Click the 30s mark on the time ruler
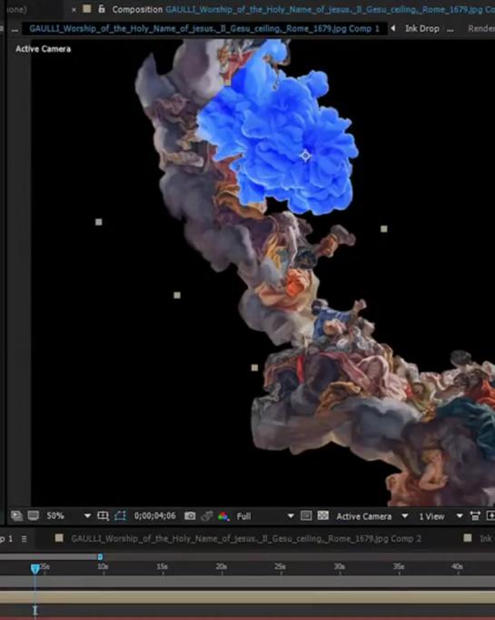Screen dimensions: 495x620 point(340,567)
